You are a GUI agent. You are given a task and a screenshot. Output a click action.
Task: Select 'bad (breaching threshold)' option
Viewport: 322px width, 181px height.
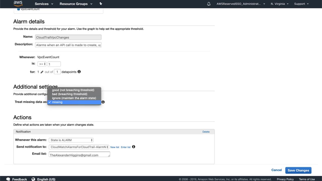pos(70,94)
